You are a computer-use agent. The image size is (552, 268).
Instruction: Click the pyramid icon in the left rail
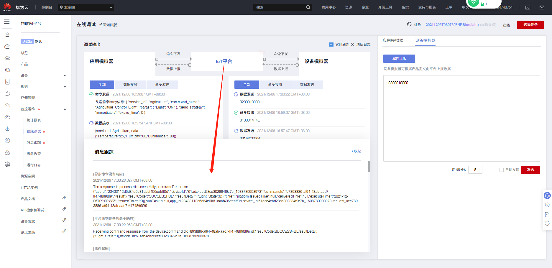coord(7,129)
